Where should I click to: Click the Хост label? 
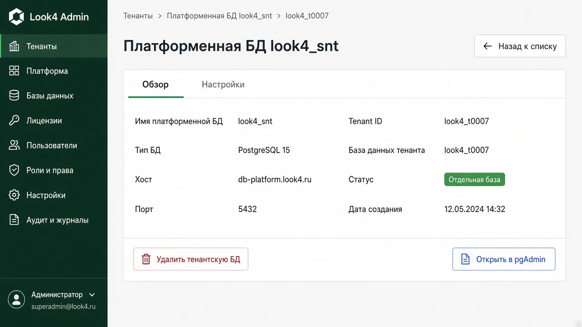coord(144,179)
